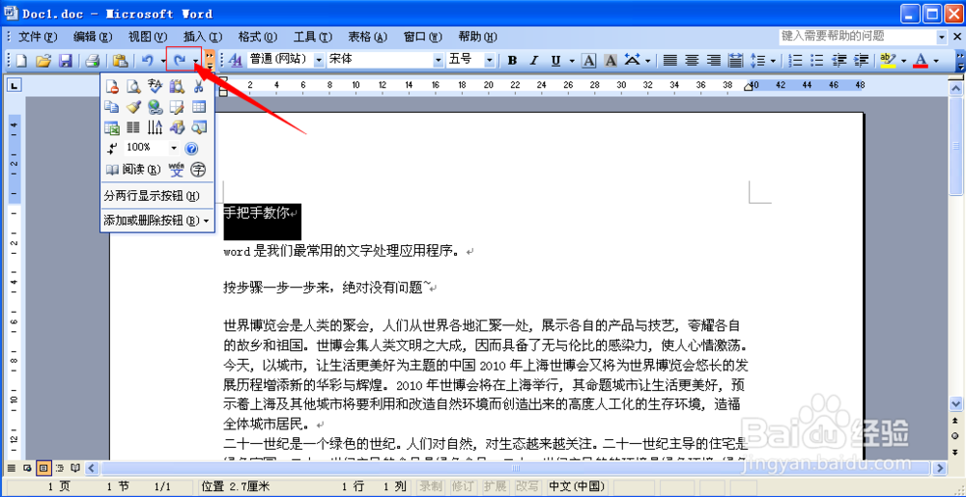Toggle numbered list formatting
The image size is (966, 497).
(x=795, y=60)
